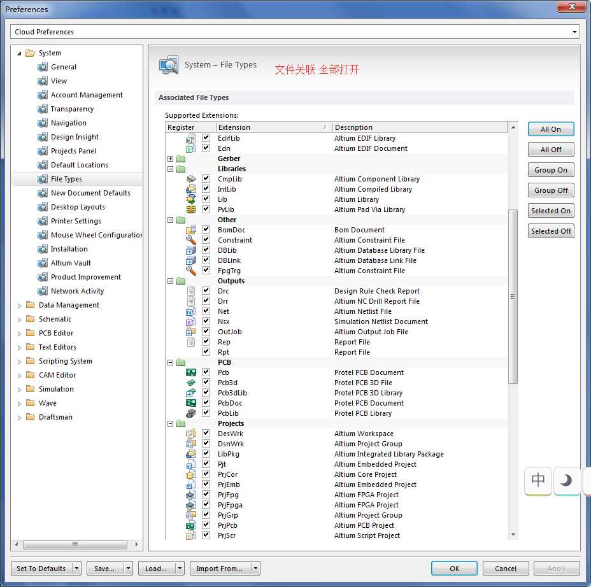Select Mouse Wheel Configuration item
Viewport: 591px width, 587px height.
tap(96, 235)
